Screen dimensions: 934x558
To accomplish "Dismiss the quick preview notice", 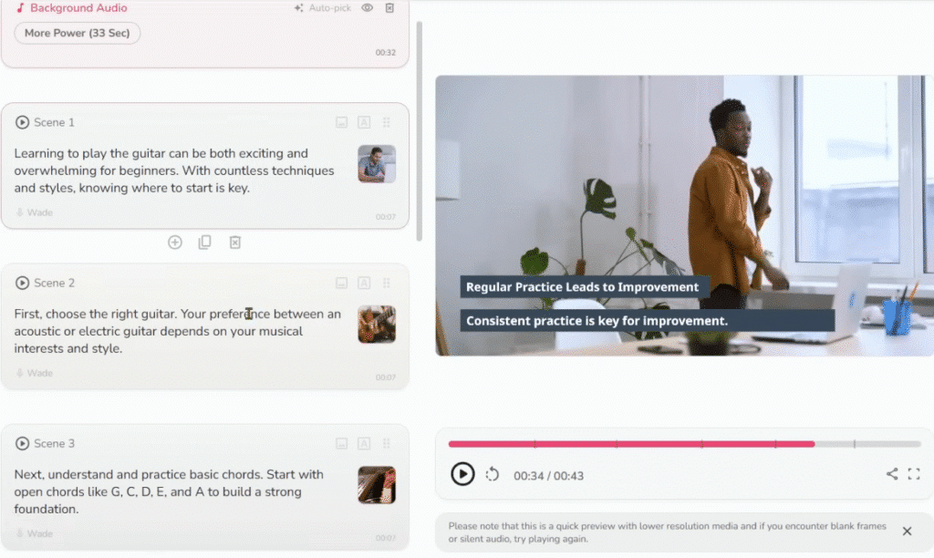I will point(907,532).
